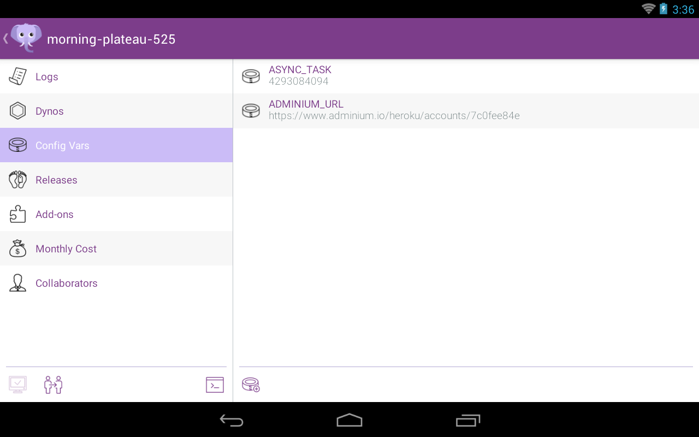Go back using the header chevron
699x437 pixels.
5,38
